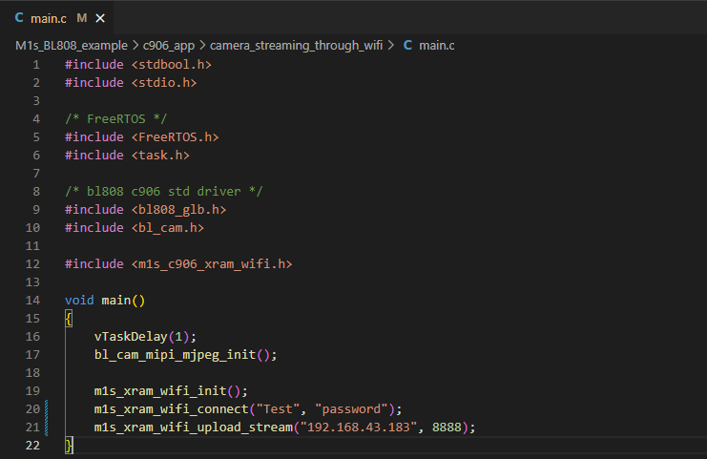This screenshot has width=707, height=459.
Task: Click the /* FreeRTOS */ comment
Action: tap(115, 119)
